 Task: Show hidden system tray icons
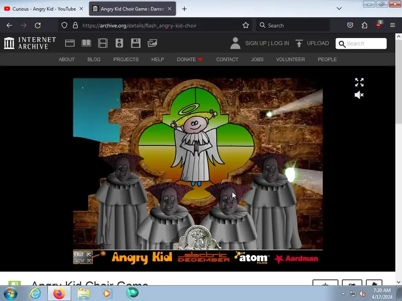(x=343, y=294)
